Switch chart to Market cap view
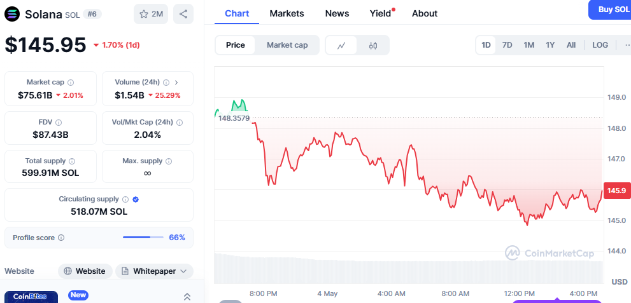The width and height of the screenshot is (631, 303). (x=287, y=45)
